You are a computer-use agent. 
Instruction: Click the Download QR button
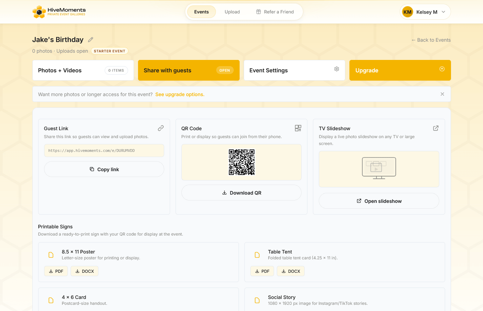[241, 193]
